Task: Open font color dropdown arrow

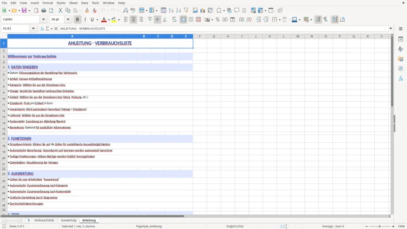Action: tap(109, 20)
